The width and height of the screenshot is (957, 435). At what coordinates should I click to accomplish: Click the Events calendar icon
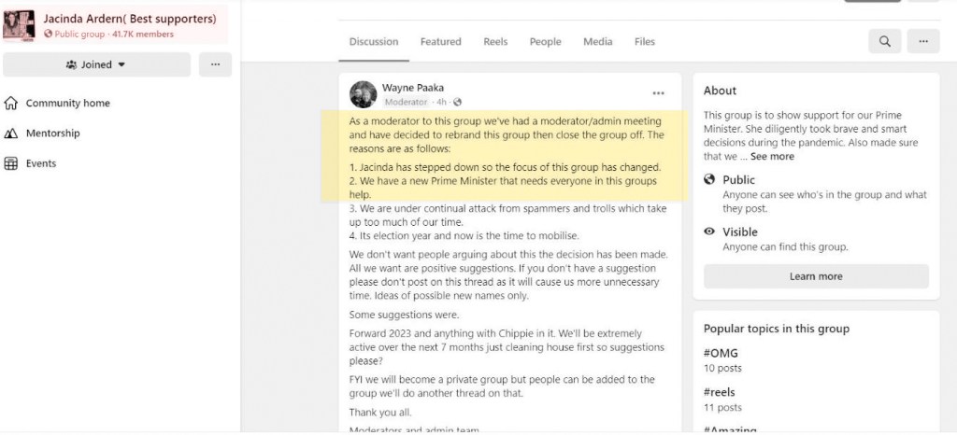coord(11,163)
